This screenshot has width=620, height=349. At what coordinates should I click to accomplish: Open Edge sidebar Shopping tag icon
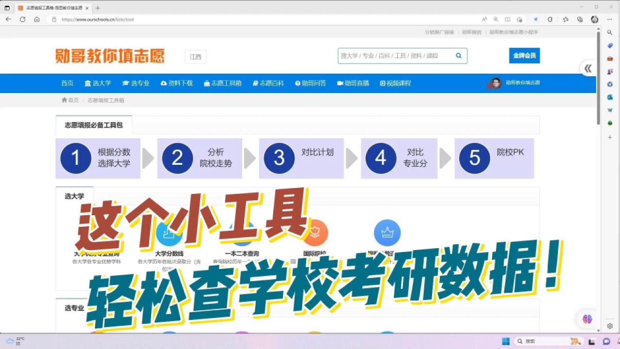610,46
